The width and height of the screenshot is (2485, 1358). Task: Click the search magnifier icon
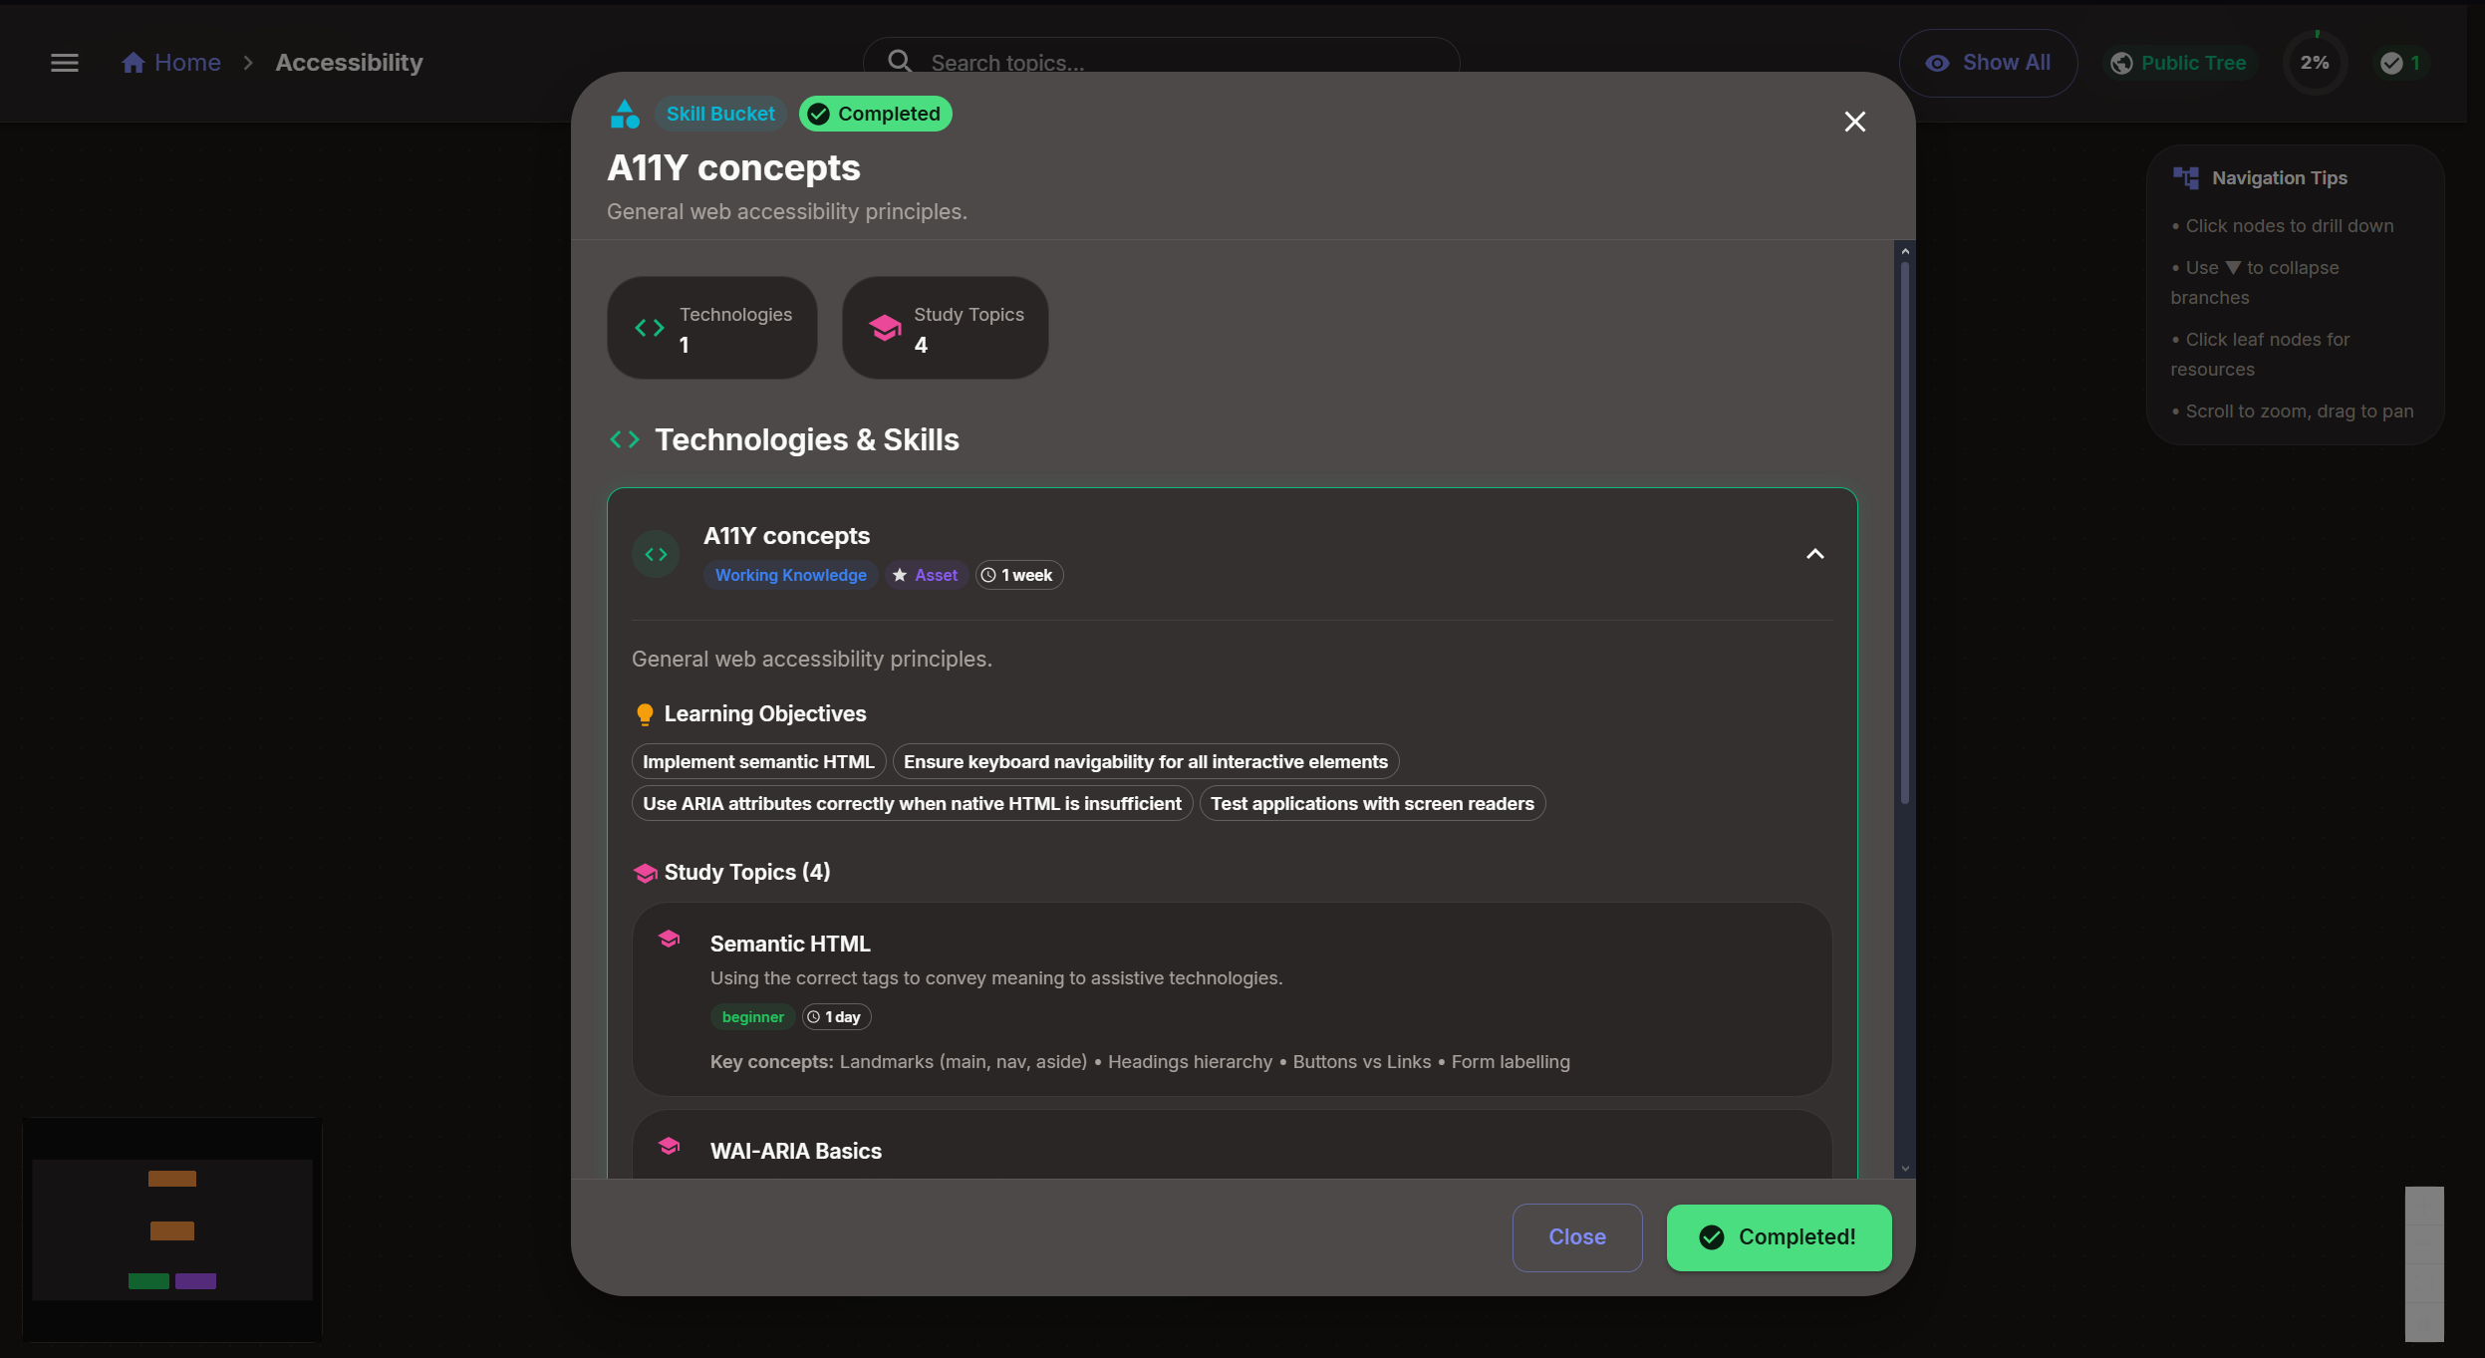point(899,62)
